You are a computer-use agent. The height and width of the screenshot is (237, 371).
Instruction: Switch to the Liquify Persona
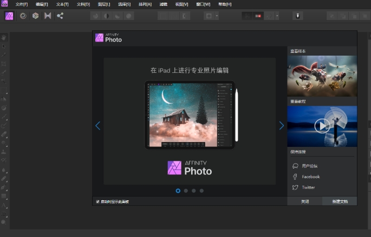pos(23,16)
